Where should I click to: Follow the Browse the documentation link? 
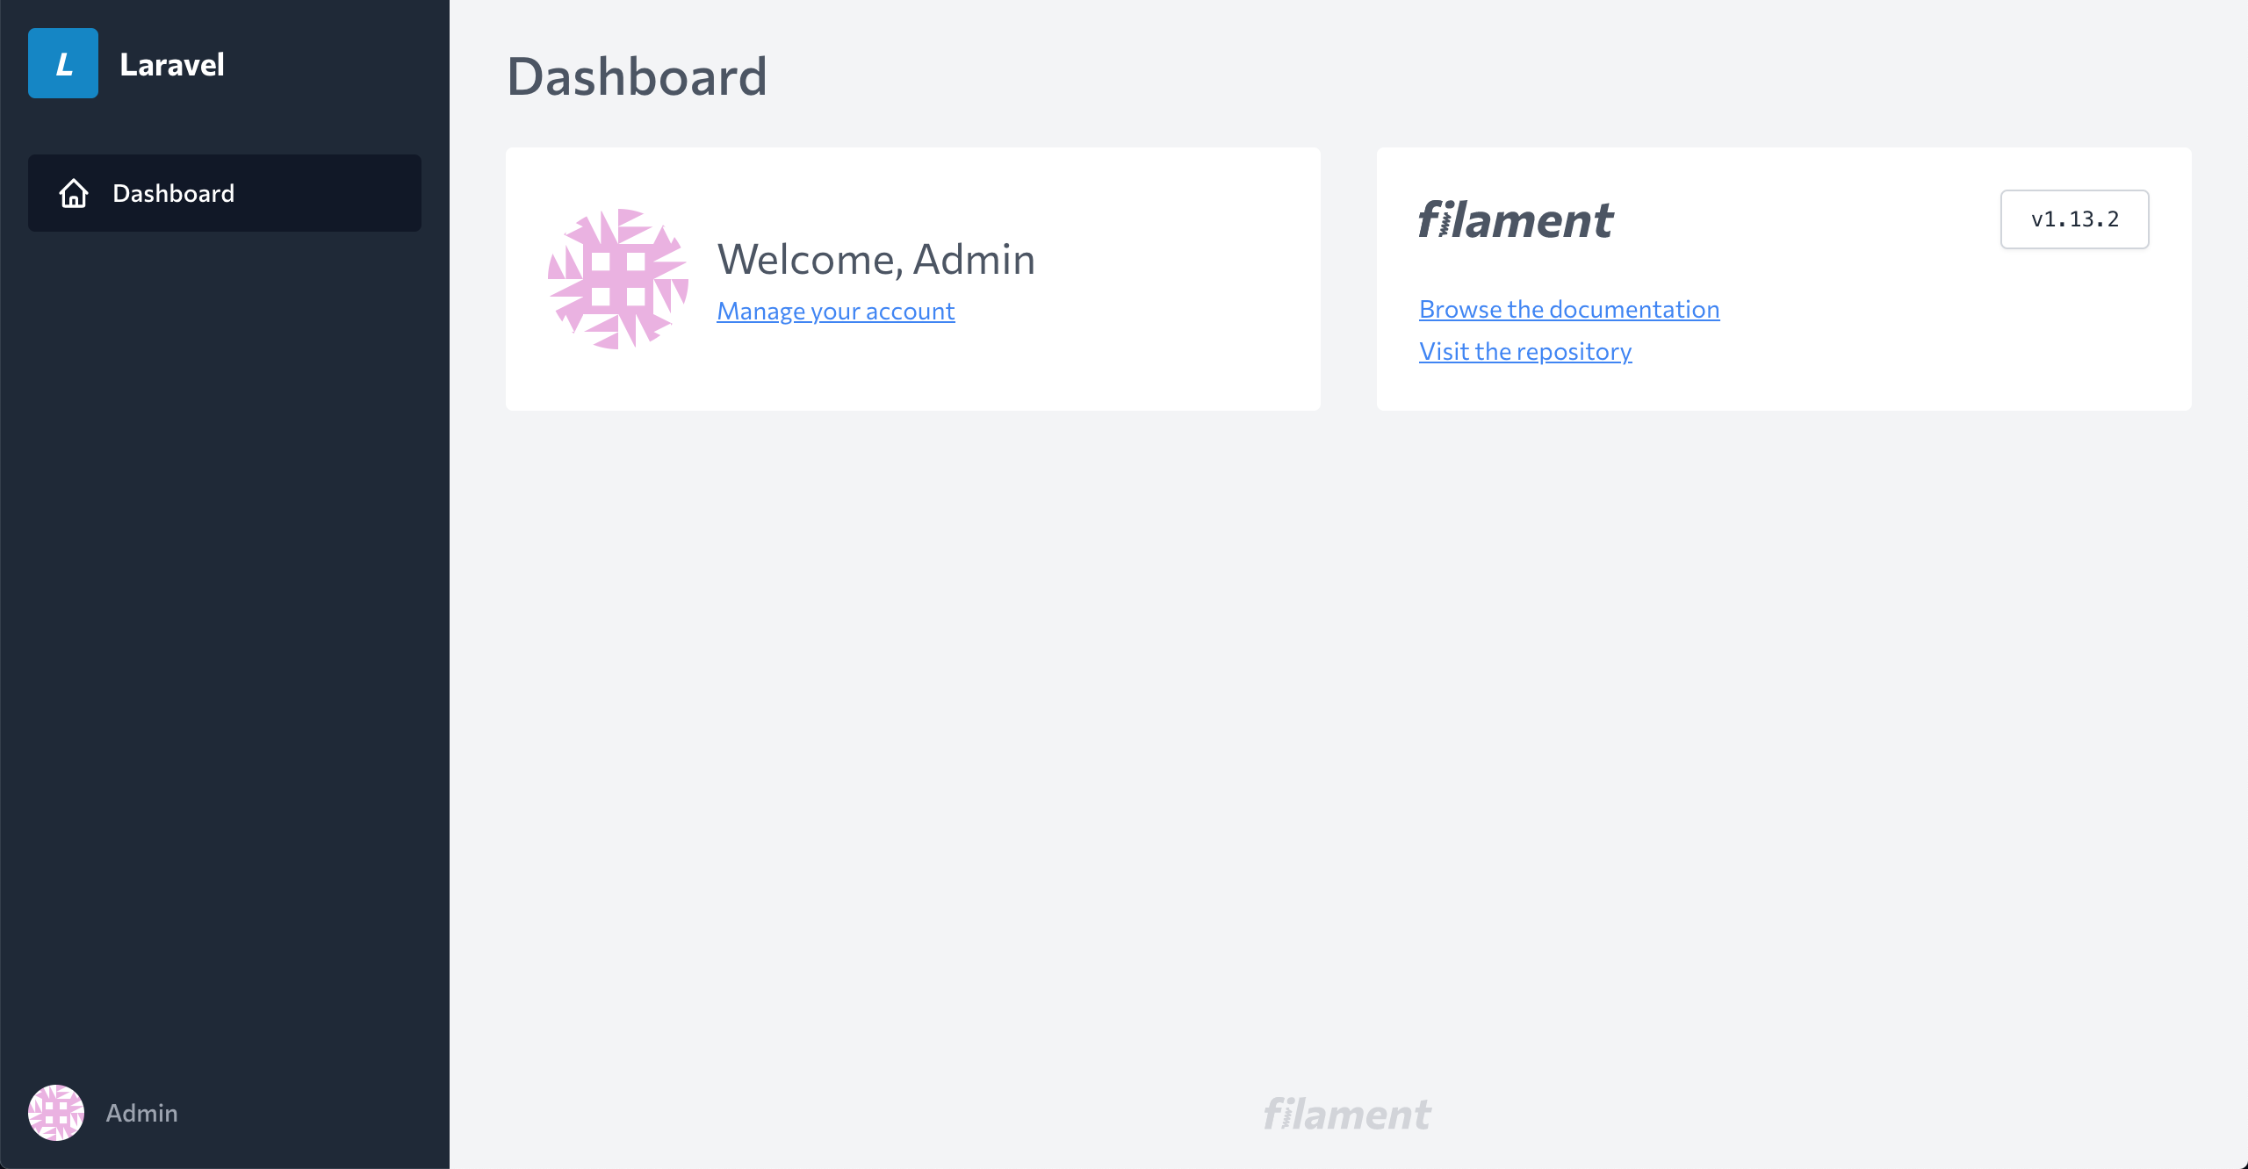(1569, 309)
